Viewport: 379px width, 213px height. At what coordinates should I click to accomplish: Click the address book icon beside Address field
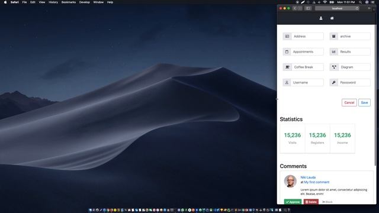coord(287,36)
